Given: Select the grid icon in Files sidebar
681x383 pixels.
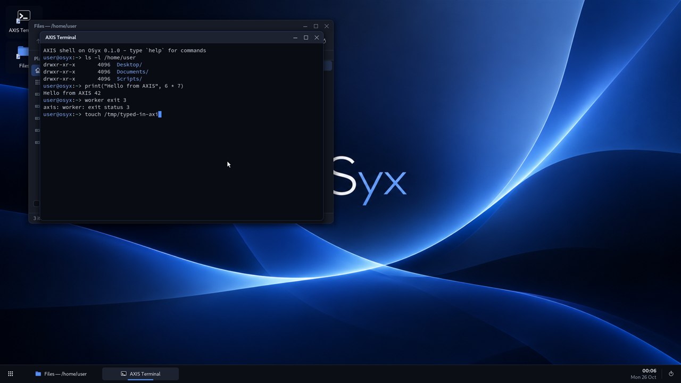Looking at the screenshot, I should coord(37,82).
